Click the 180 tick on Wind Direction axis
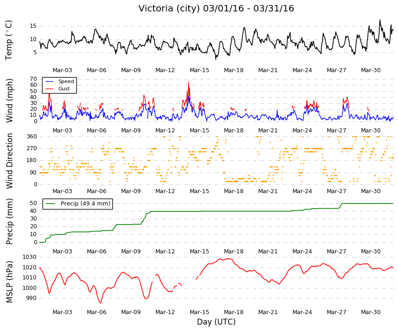 click(x=32, y=160)
